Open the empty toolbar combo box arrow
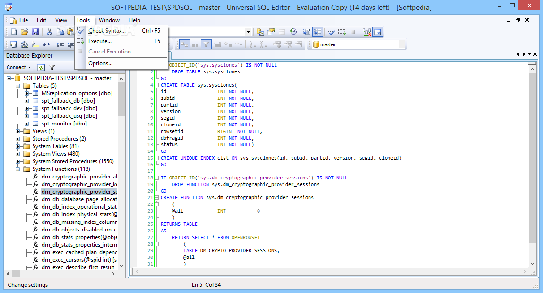This screenshot has height=293, width=543. click(248, 32)
